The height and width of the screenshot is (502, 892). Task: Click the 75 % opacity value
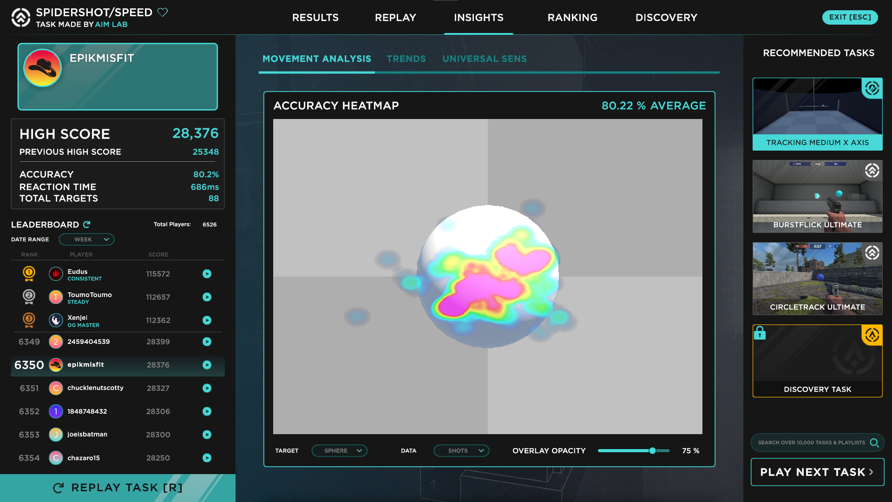[691, 451]
